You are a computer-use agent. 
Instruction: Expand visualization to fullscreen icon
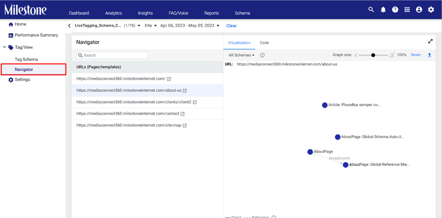[430, 41]
